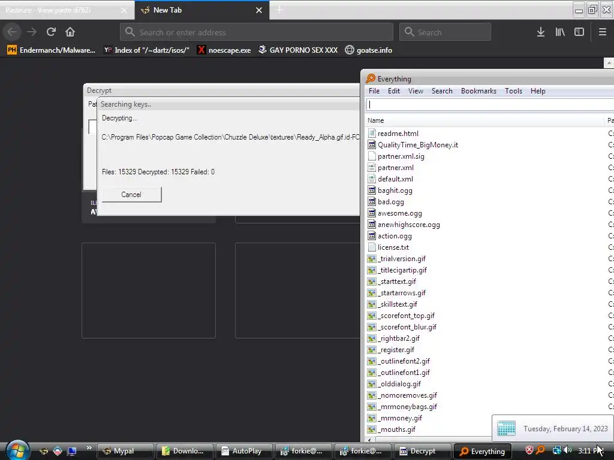Open the View menu in Everything

[416, 91]
